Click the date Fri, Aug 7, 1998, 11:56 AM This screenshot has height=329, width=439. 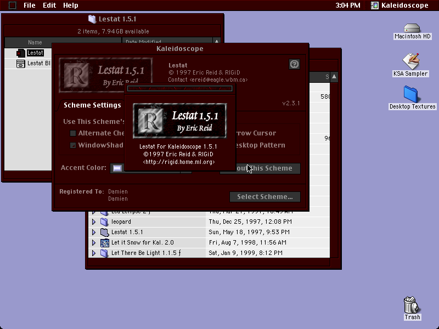(247, 242)
